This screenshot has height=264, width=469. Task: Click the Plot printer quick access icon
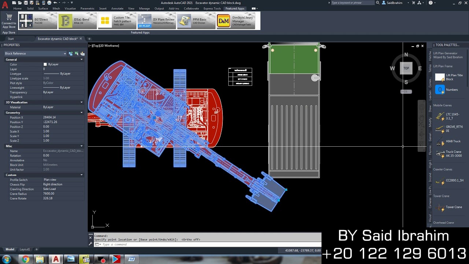pyautogui.click(x=50, y=3)
